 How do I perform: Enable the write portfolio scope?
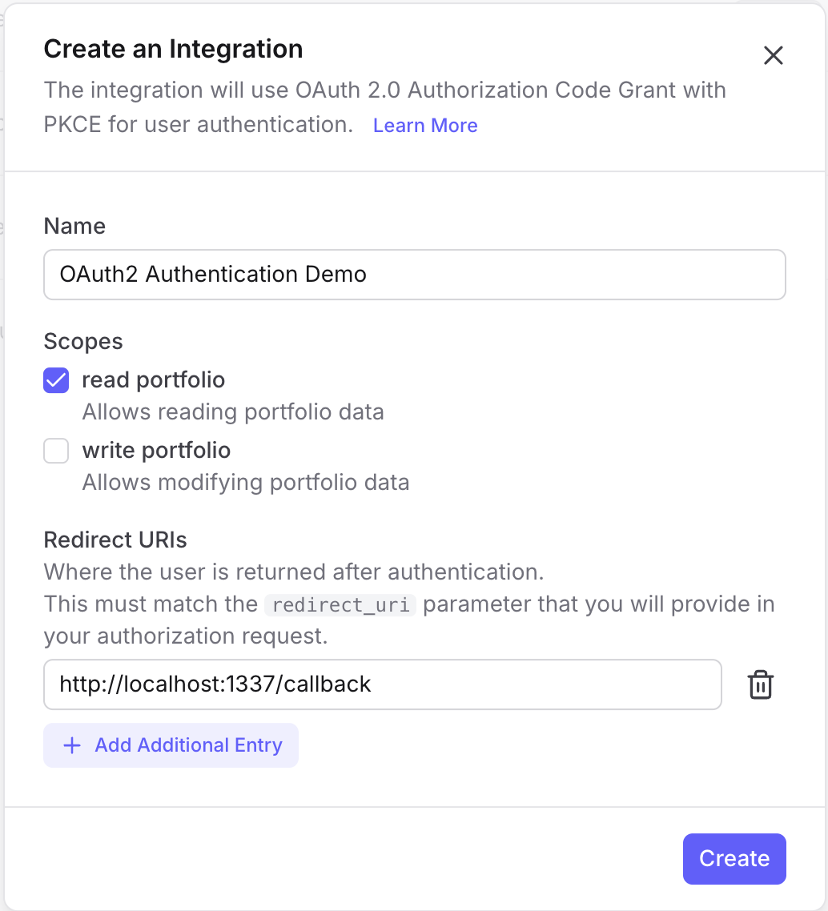56,451
